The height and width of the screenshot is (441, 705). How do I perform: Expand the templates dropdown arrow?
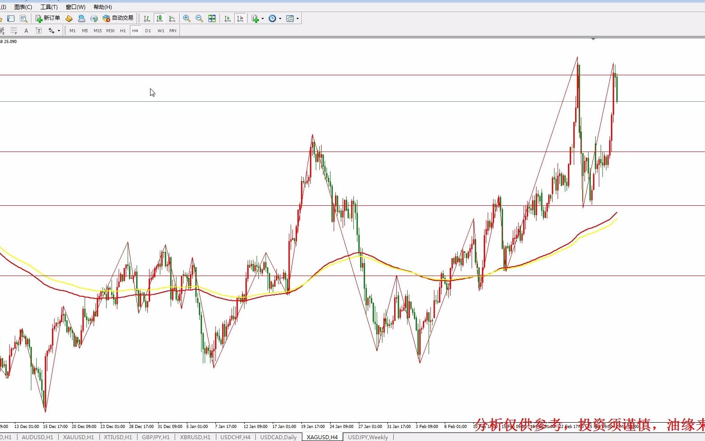(297, 19)
